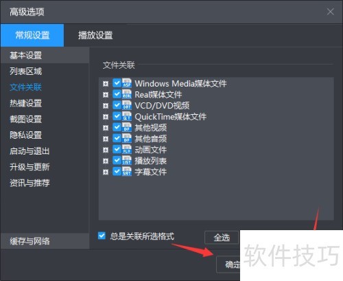Select QuickTime媒体文件 label
The height and width of the screenshot is (281, 343).
pyautogui.click(x=170, y=117)
